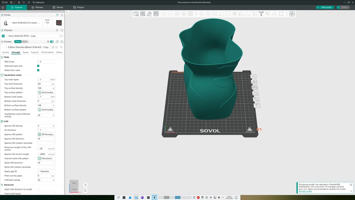
Task: Open the Assembly view puzzle icon
Action: pyautogui.click(x=292, y=14)
